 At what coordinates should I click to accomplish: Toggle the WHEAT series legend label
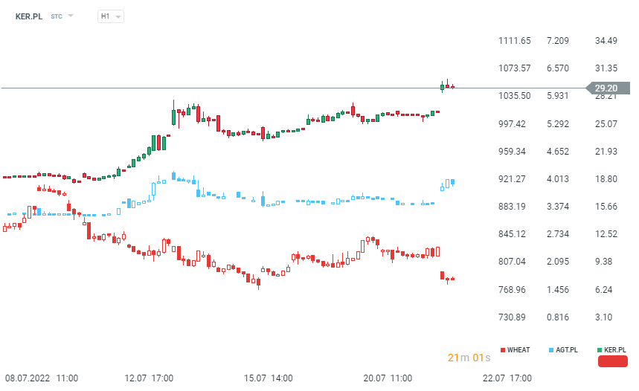[518, 349]
